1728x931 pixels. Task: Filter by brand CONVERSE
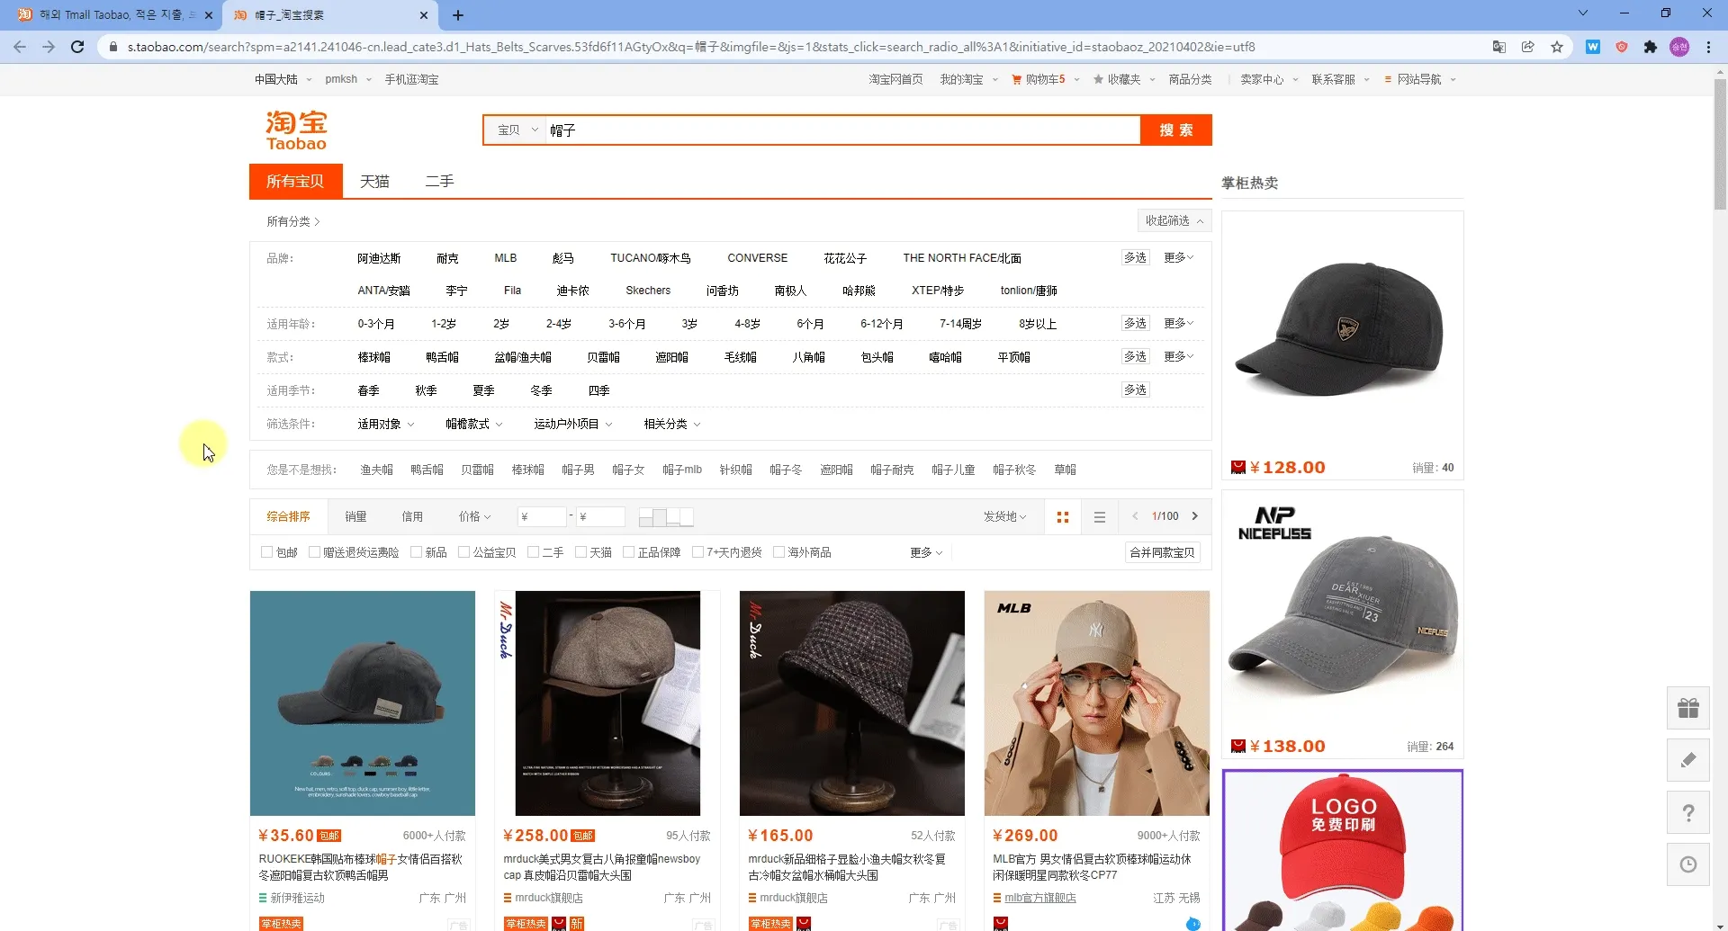click(x=757, y=258)
